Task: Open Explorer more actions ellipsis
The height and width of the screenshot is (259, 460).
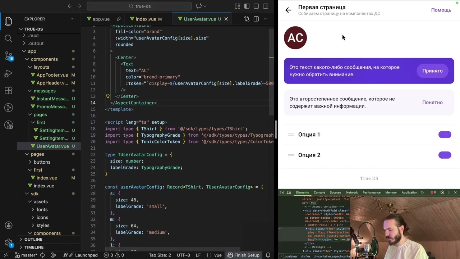Action: 73,19
